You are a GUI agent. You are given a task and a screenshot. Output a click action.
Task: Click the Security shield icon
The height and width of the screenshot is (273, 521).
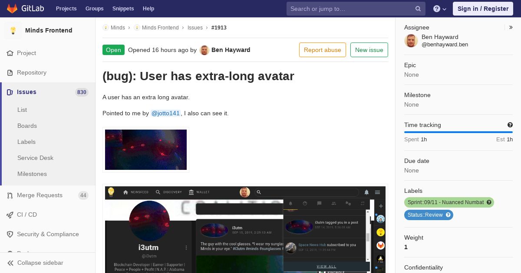[10, 234]
